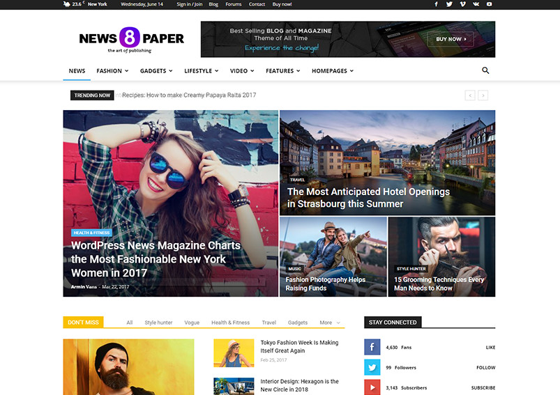This screenshot has height=395, width=560.
Task: Click the Facebook square in Stay Connected
Action: point(372,347)
